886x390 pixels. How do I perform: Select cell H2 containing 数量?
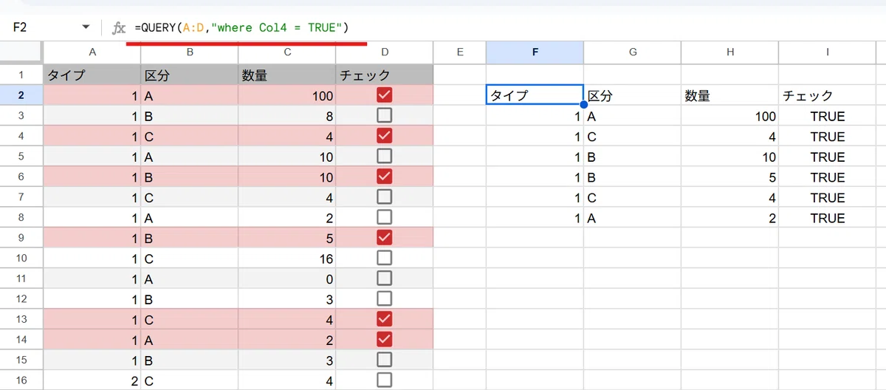(729, 95)
